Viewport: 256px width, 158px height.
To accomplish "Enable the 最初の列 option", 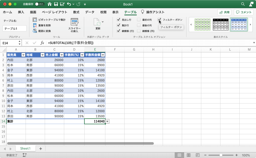I will 138,19.
